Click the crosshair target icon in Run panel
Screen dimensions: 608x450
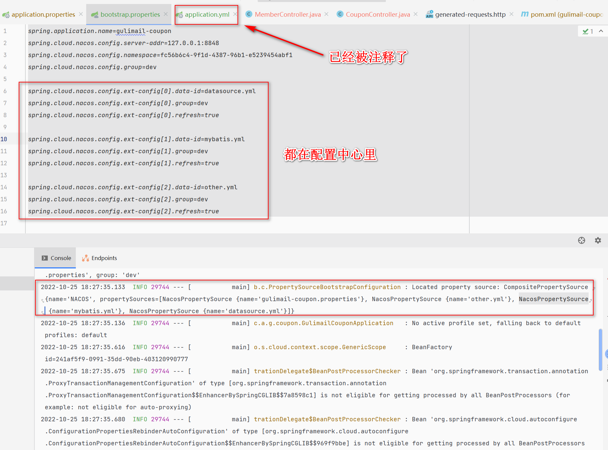[x=582, y=240]
